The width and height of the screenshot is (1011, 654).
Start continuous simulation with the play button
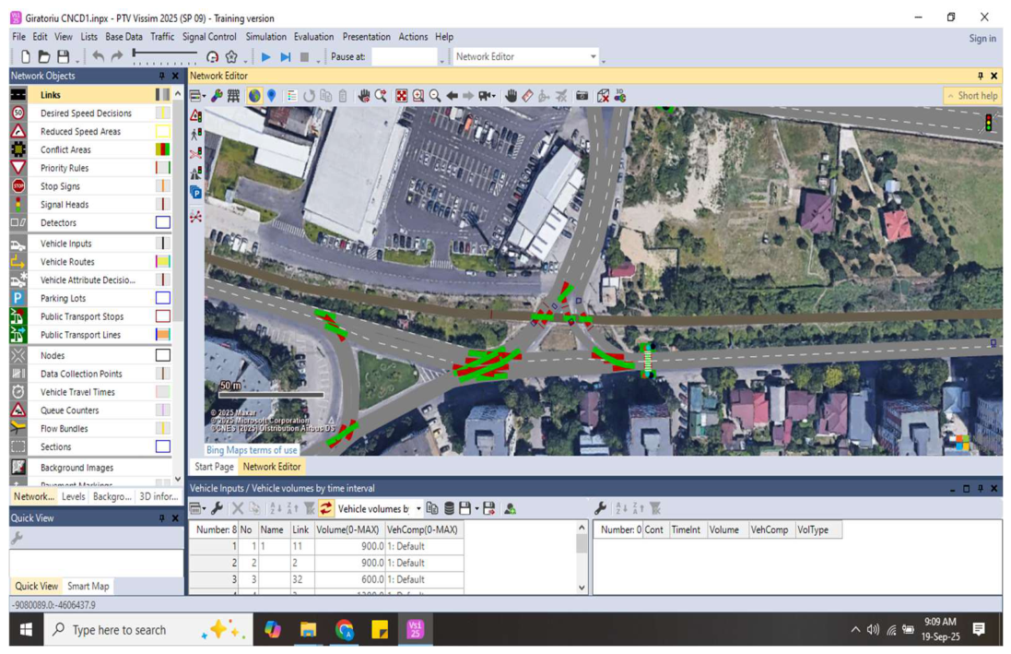(x=265, y=57)
